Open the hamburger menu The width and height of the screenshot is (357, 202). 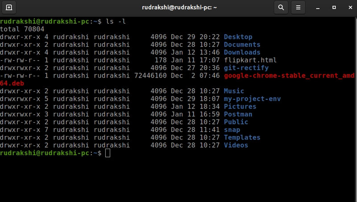tap(298, 8)
